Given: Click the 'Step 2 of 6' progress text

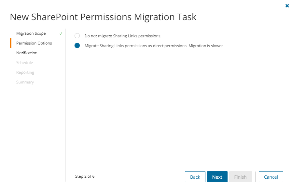Looking at the screenshot, I should click(85, 176).
